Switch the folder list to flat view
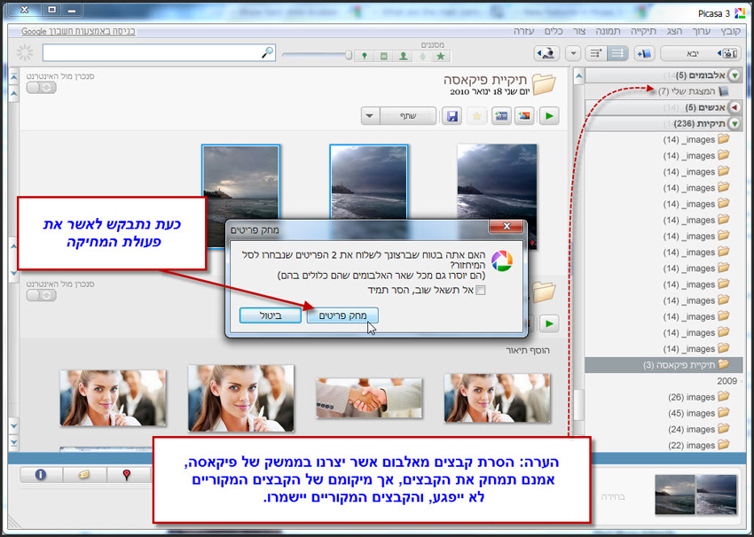This screenshot has width=754, height=537. tap(617, 53)
